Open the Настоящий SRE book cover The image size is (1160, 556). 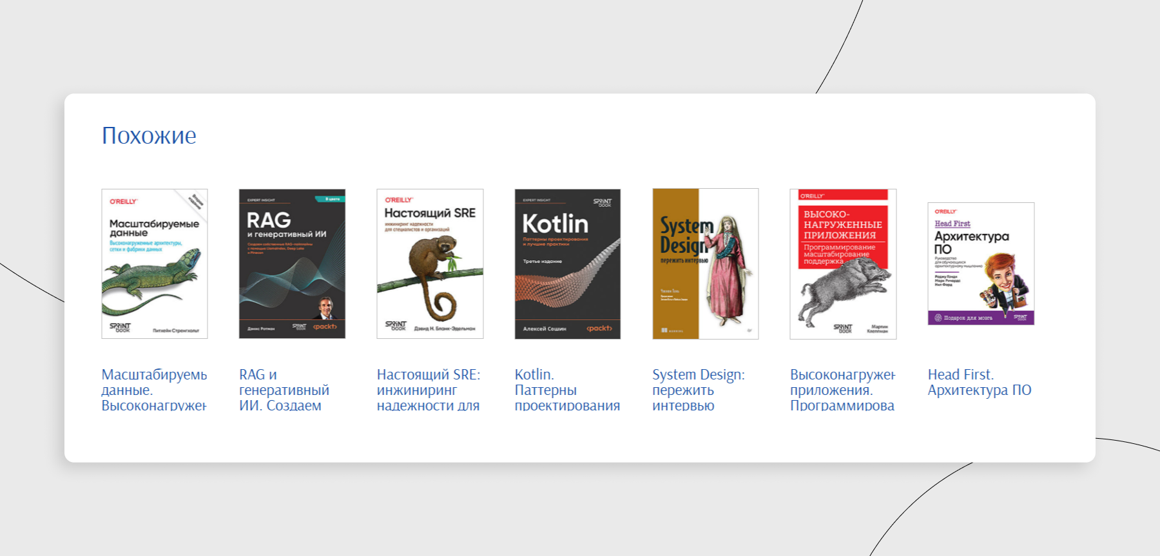(x=430, y=264)
